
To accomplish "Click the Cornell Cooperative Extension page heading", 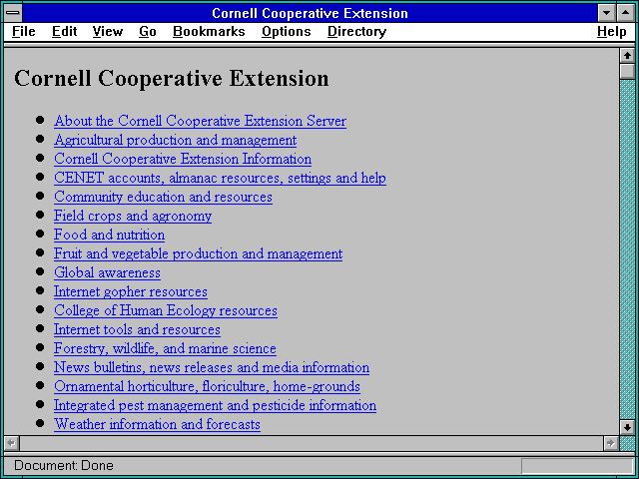I will (171, 78).
